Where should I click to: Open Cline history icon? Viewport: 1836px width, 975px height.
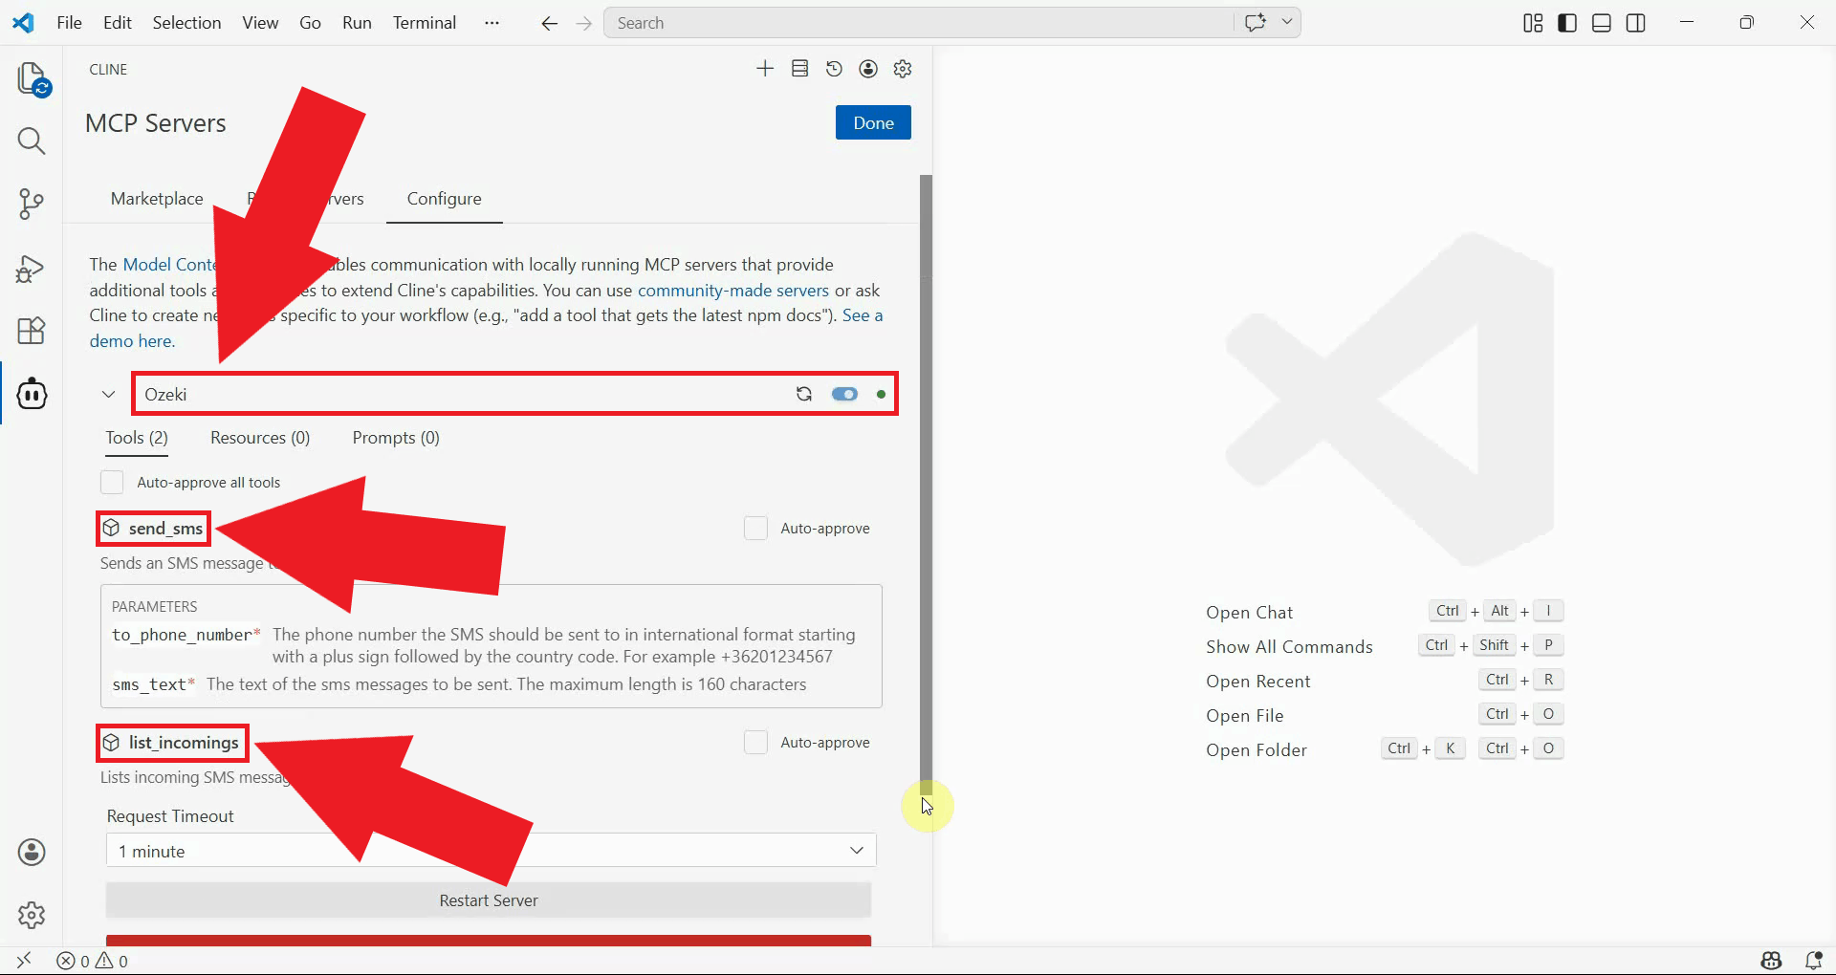834,69
